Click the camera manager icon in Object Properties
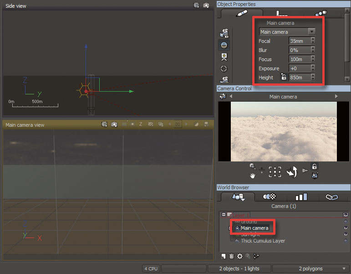The image size is (351, 274). 224,33
